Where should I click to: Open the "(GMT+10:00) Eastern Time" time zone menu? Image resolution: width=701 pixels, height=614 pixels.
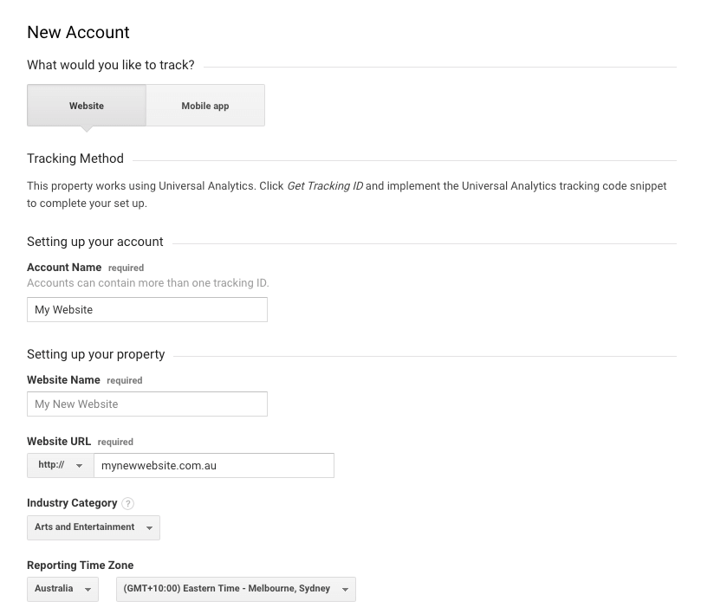tap(234, 589)
